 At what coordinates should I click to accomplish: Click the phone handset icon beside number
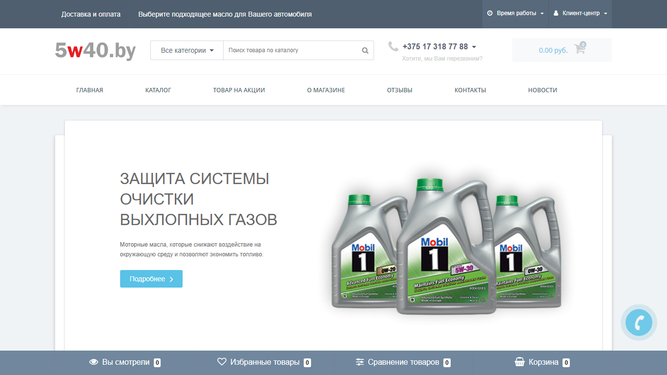pyautogui.click(x=393, y=46)
